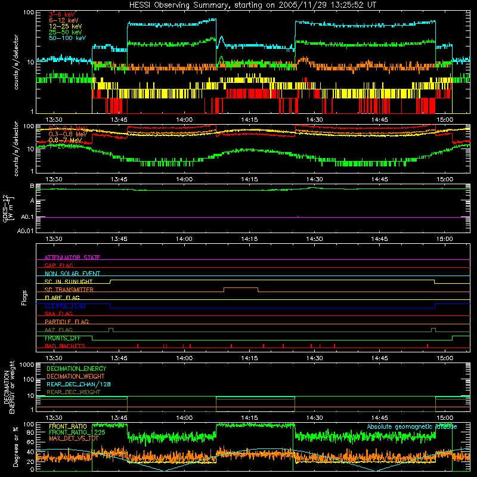Click the NON_SOLAR_EVENT flag label

72,274
